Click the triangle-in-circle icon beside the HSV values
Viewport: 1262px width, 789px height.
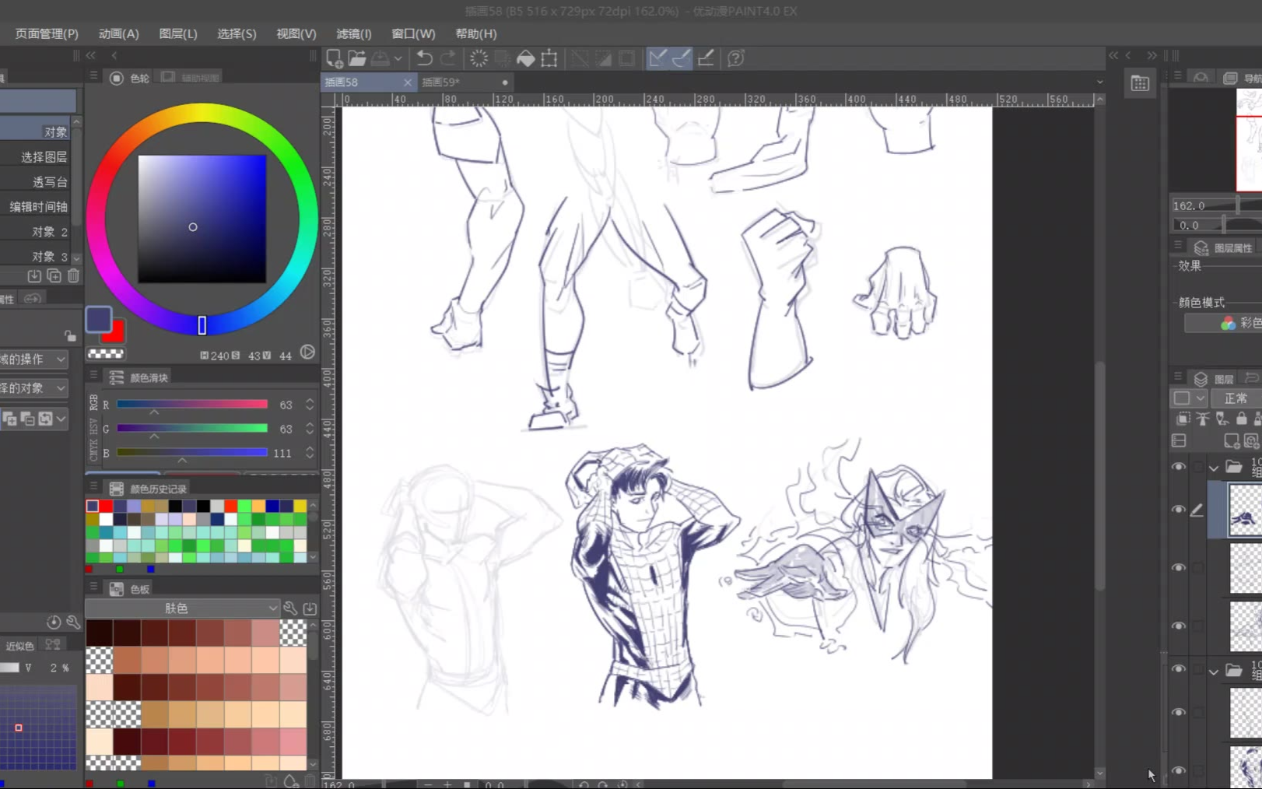[x=307, y=352]
